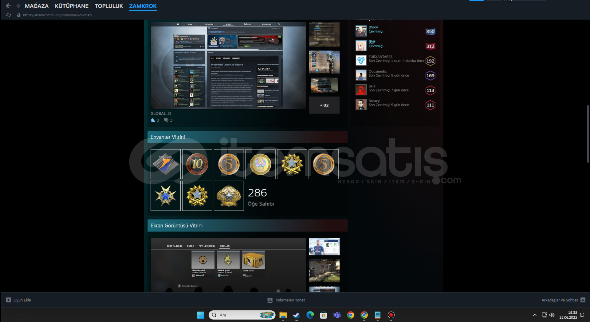
Task: Select the winged silver star service medal
Action: coord(229,196)
